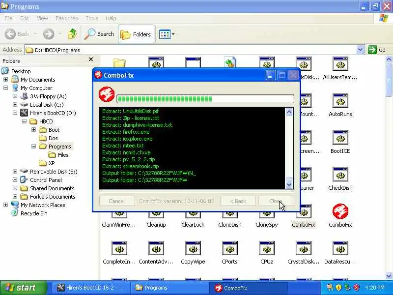Minimize the ComboFix window

coord(271,75)
